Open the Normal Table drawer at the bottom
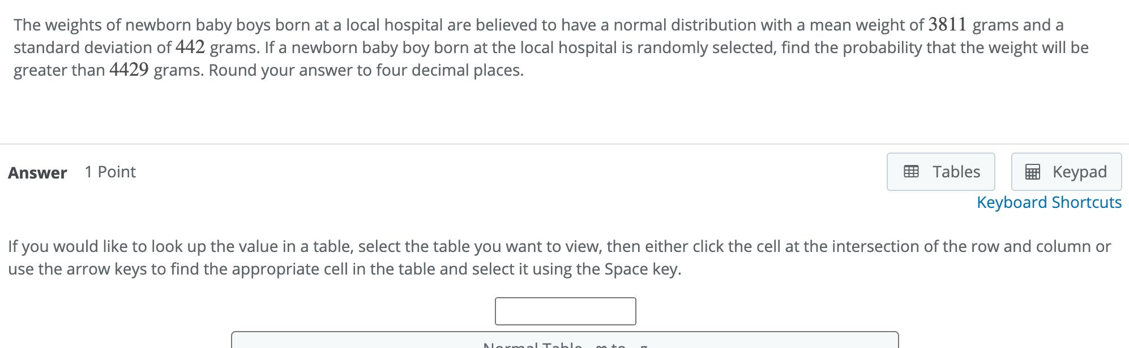The height and width of the screenshot is (348, 1129). tap(564, 343)
